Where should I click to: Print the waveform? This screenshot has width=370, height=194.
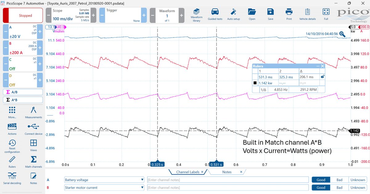289,15
